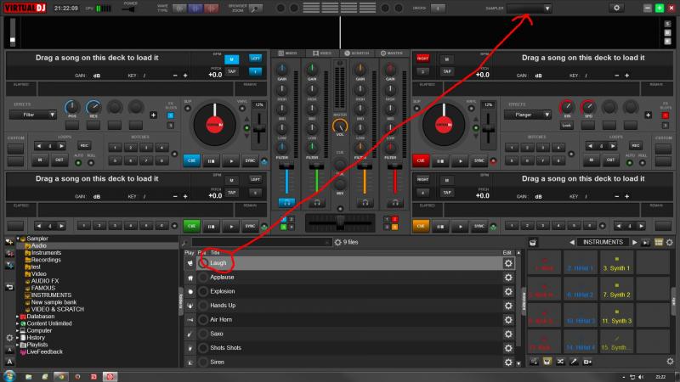
Task: Click the crossfader slider at the mixer bottom
Action: 339,221
